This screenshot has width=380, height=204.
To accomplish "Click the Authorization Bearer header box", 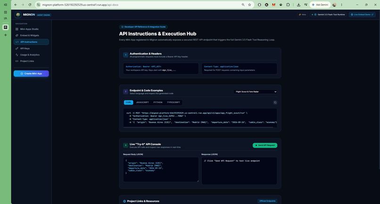I will [161, 68].
